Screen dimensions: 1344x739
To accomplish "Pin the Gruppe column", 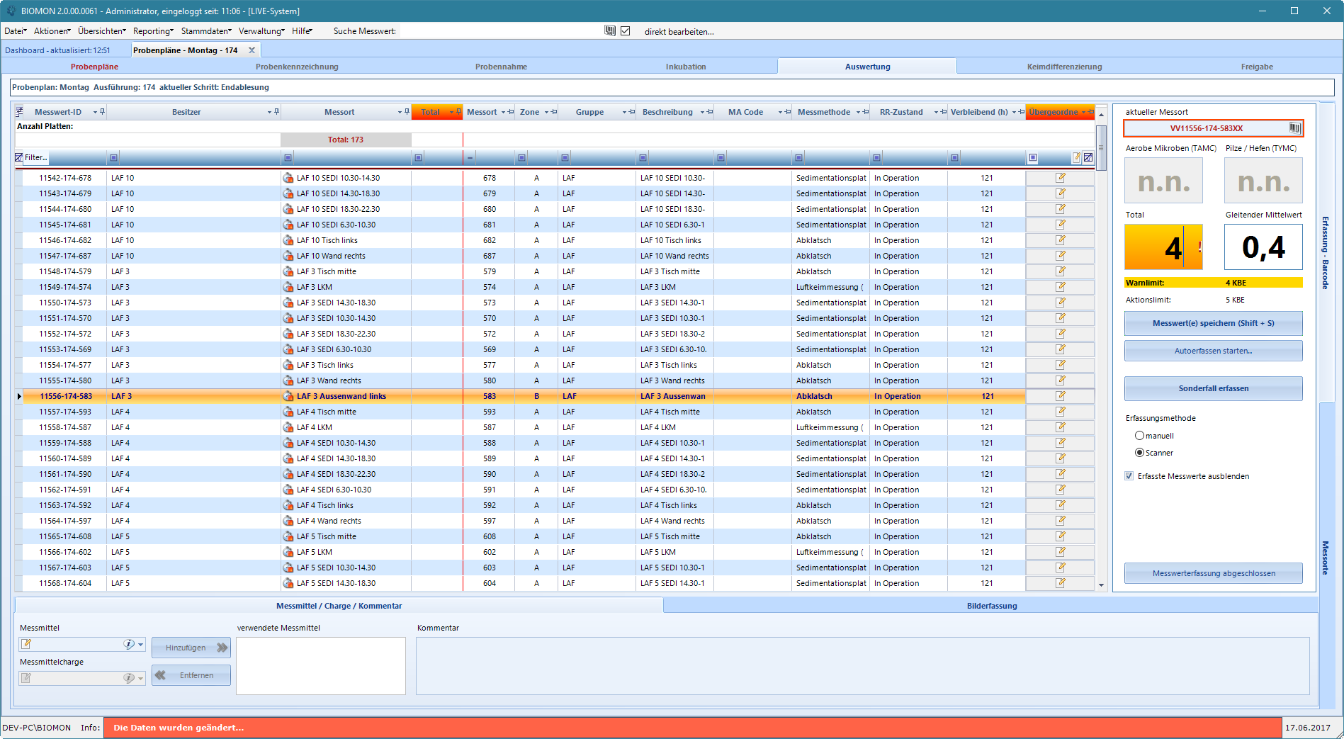I will click(631, 111).
